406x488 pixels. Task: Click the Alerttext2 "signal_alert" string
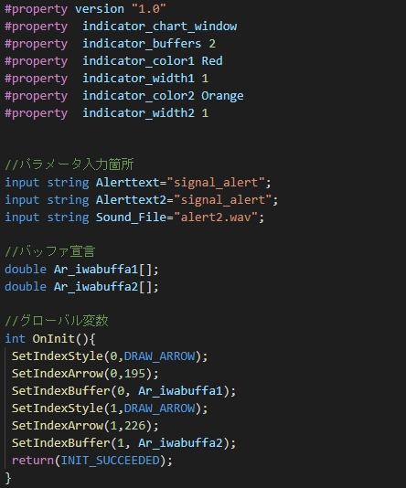point(222,200)
